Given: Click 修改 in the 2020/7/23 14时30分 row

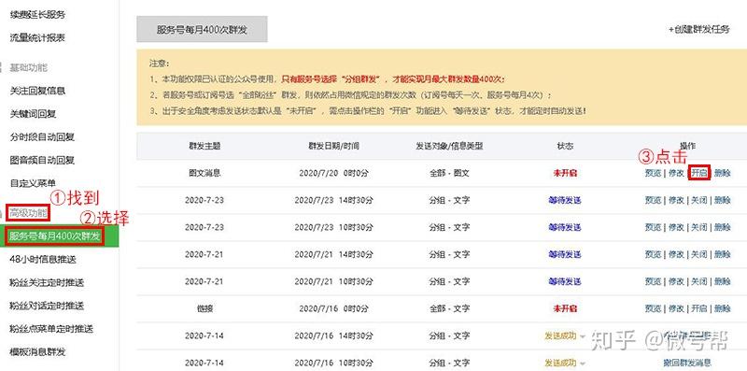Looking at the screenshot, I should click(x=676, y=200).
